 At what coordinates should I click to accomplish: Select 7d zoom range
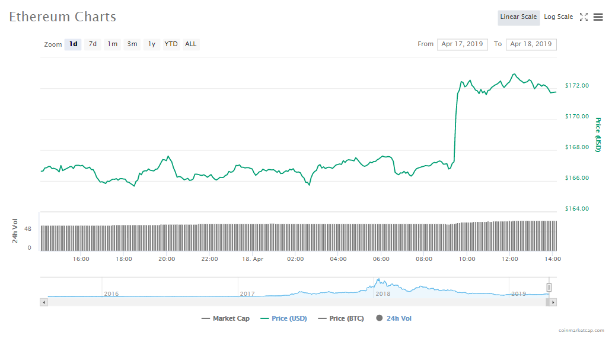[x=93, y=44]
